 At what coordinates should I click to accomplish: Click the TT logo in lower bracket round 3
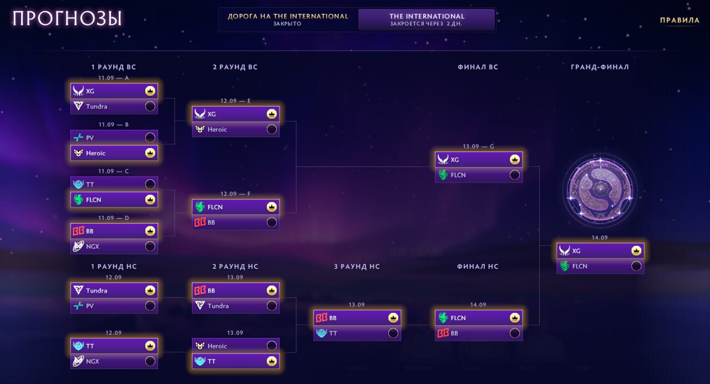(321, 333)
